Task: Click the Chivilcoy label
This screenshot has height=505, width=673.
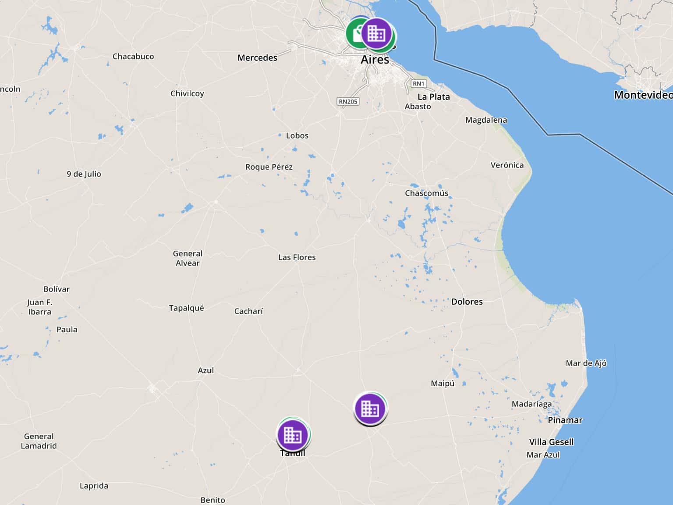Action: [187, 93]
